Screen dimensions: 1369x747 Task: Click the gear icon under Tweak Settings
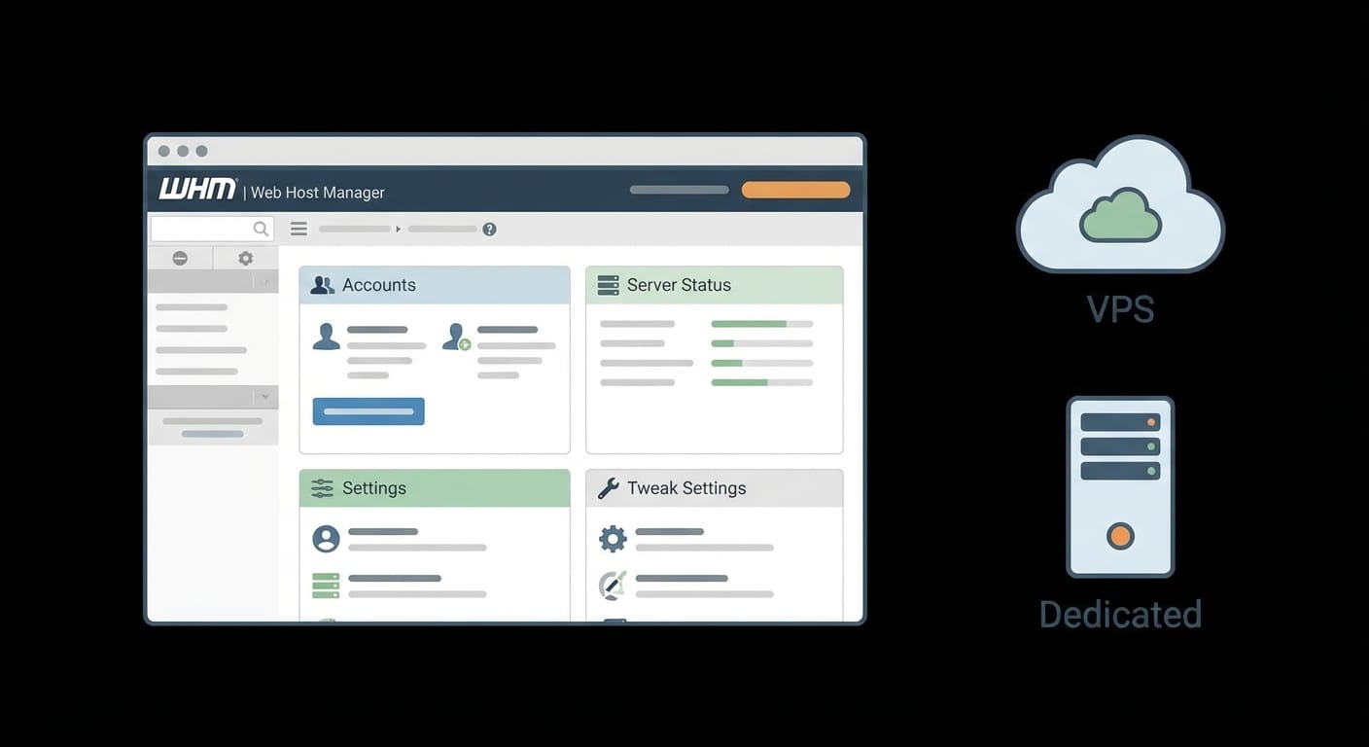tap(613, 538)
